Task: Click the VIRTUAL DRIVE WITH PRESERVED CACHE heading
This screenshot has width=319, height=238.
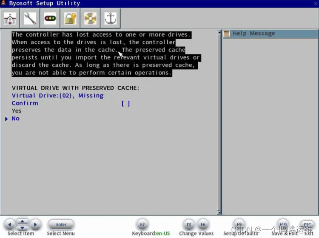Action: [75, 88]
